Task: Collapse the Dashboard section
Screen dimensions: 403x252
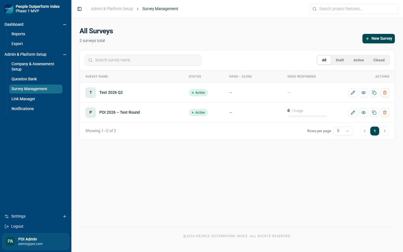Action: coord(65,25)
